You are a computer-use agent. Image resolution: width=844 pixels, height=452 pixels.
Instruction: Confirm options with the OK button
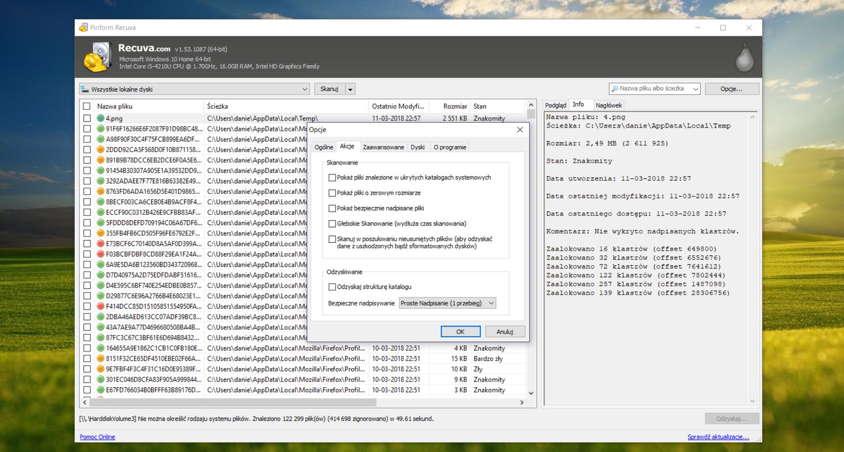tap(460, 332)
